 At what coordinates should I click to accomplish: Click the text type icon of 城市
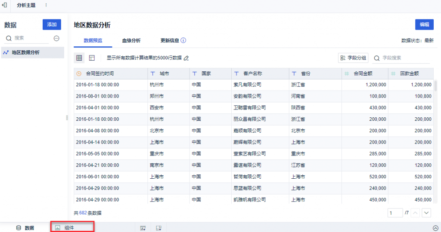[153, 73]
